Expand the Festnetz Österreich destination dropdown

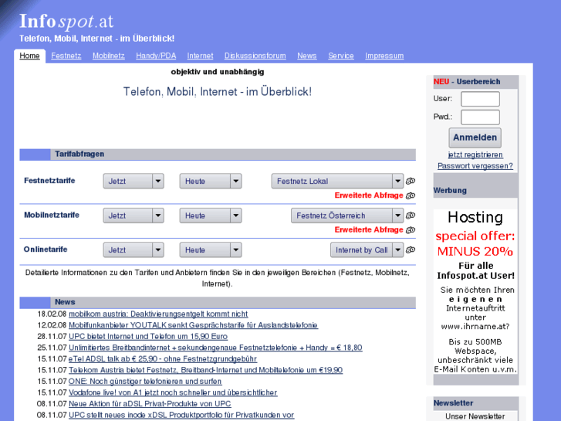tap(347, 216)
